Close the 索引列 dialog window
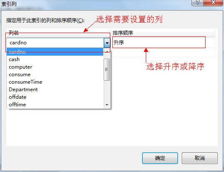This screenshot has width=224, height=172. [214, 2]
